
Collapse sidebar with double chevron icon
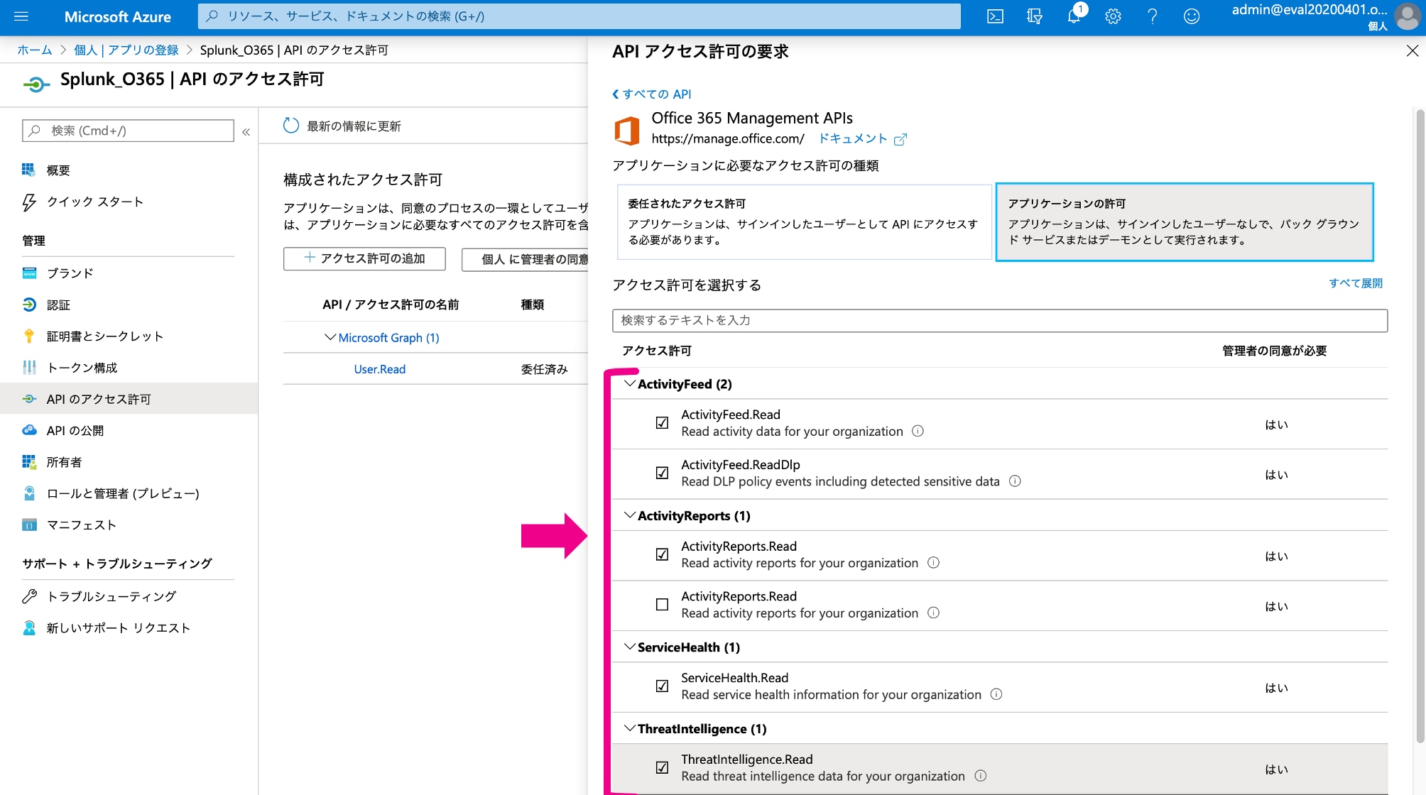tap(246, 131)
